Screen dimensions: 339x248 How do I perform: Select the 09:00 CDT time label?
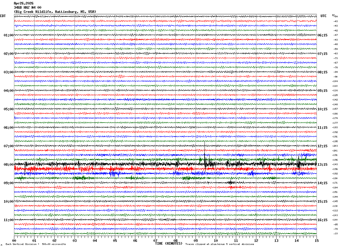click(9, 183)
